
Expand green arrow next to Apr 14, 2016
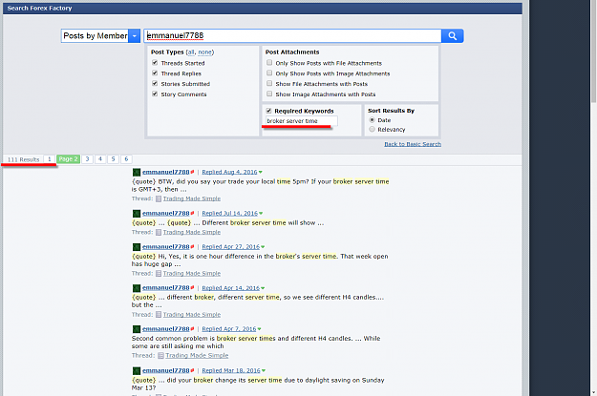pos(263,288)
